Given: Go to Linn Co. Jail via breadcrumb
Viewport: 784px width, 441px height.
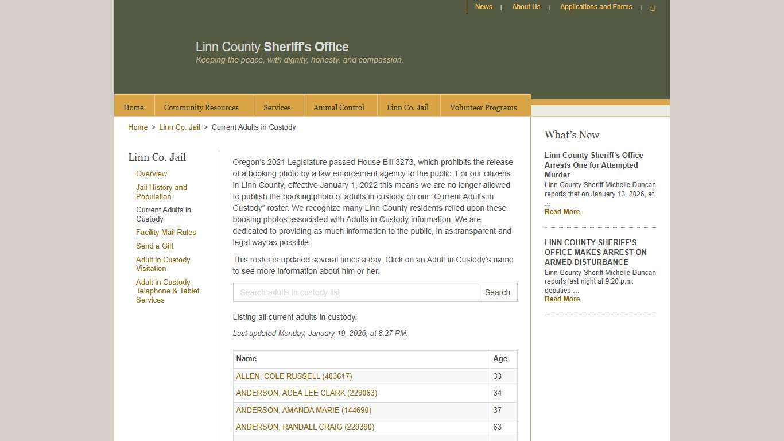Looking at the screenshot, I should (x=180, y=127).
